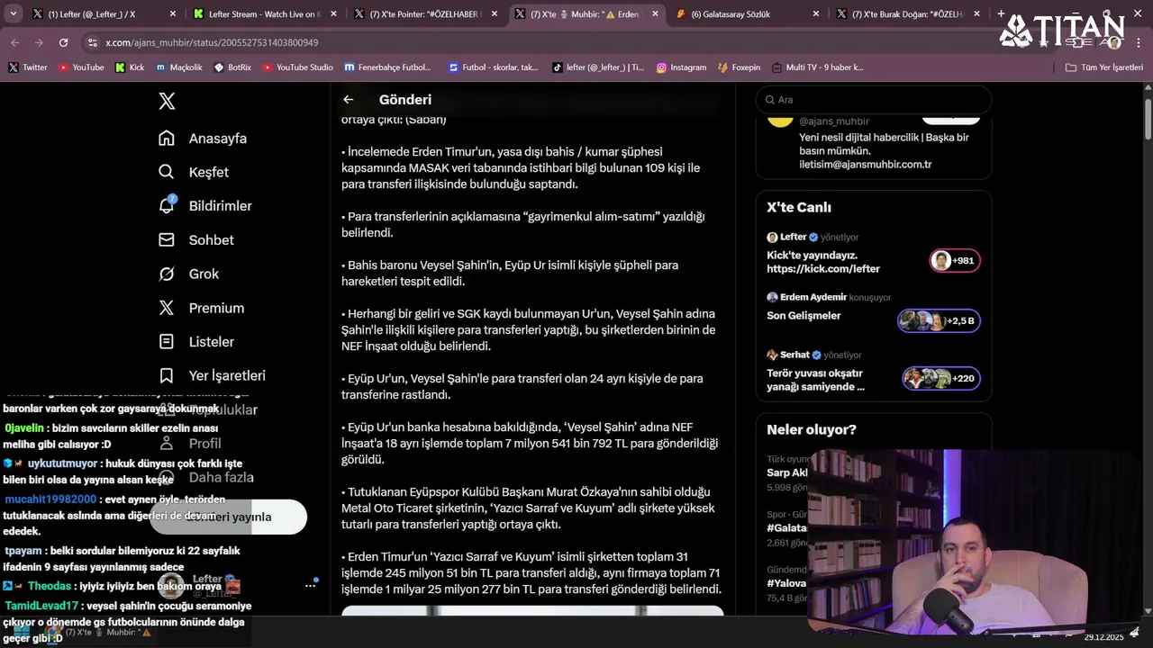Open account menu three-dots icon
Screen dimensions: 1153x648
tap(311, 585)
